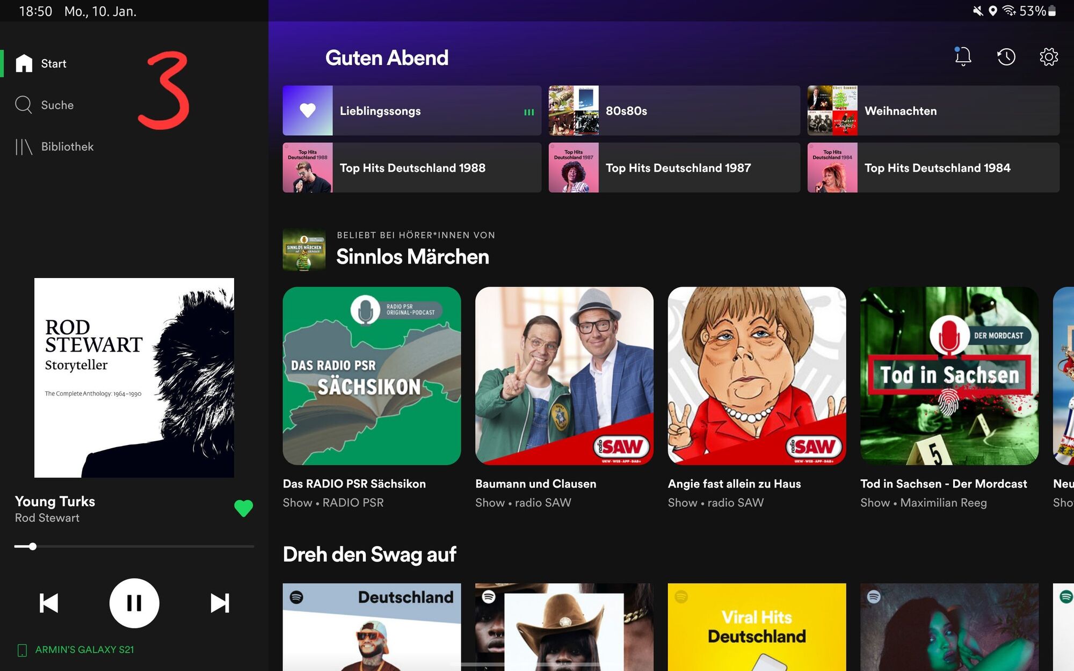The image size is (1074, 671).
Task: Click the playing equalizer indicator on Lieblingssongs
Action: click(x=529, y=112)
